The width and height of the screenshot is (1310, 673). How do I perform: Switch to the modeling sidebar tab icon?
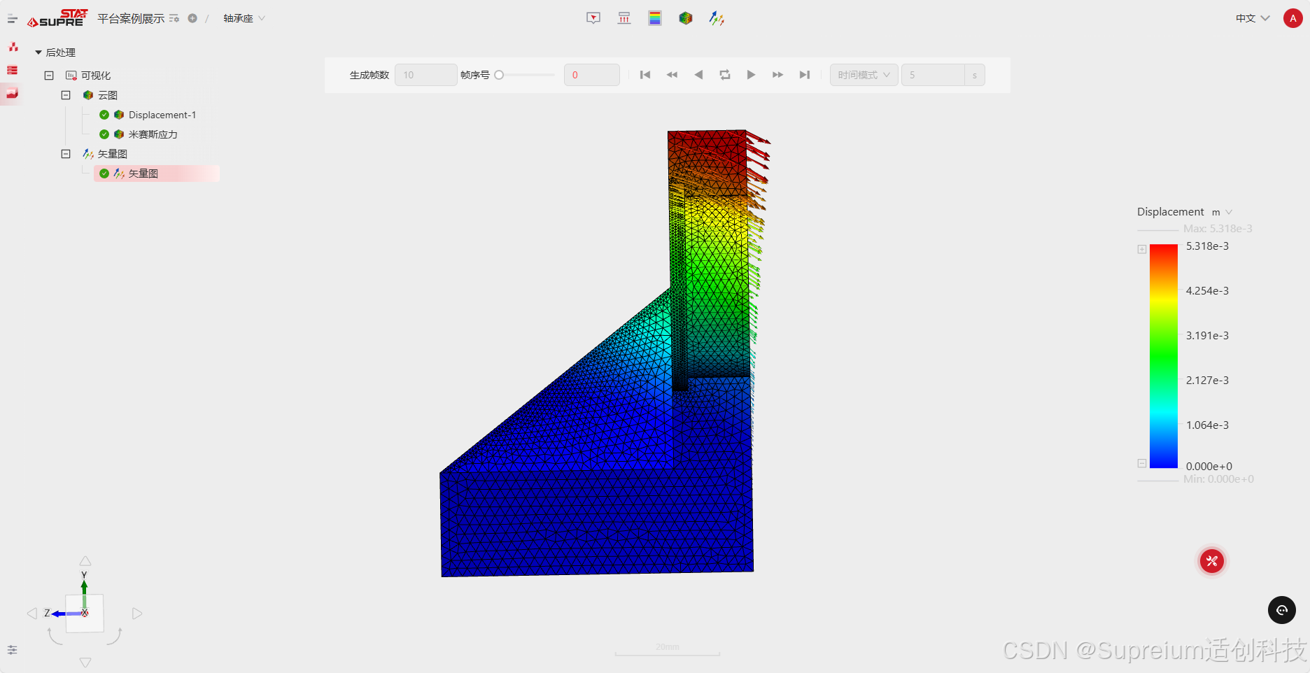point(13,47)
